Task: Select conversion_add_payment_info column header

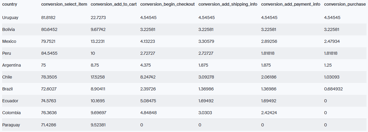Action: (290, 4)
